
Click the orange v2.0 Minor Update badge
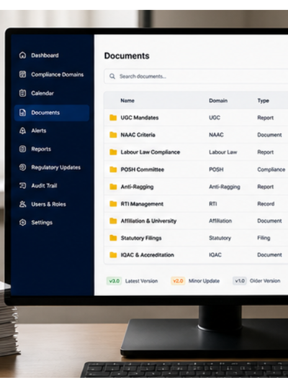178,281
